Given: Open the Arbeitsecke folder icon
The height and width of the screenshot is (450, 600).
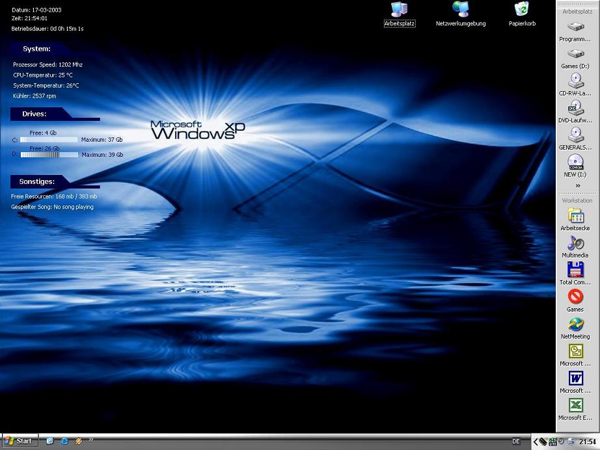Looking at the screenshot, I should coord(575,219).
